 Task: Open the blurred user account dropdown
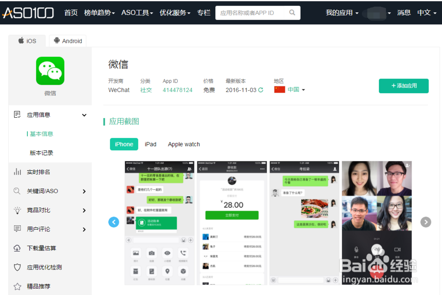[377, 13]
